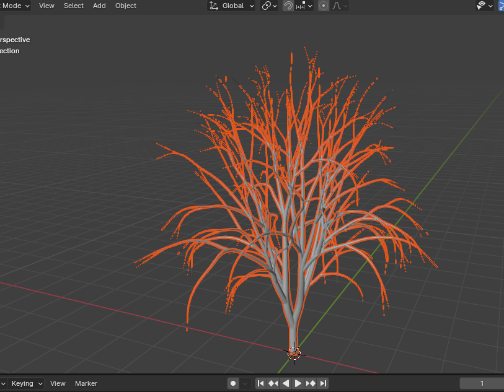
Task: Open the Mode dropdown
Action: (x=15, y=6)
